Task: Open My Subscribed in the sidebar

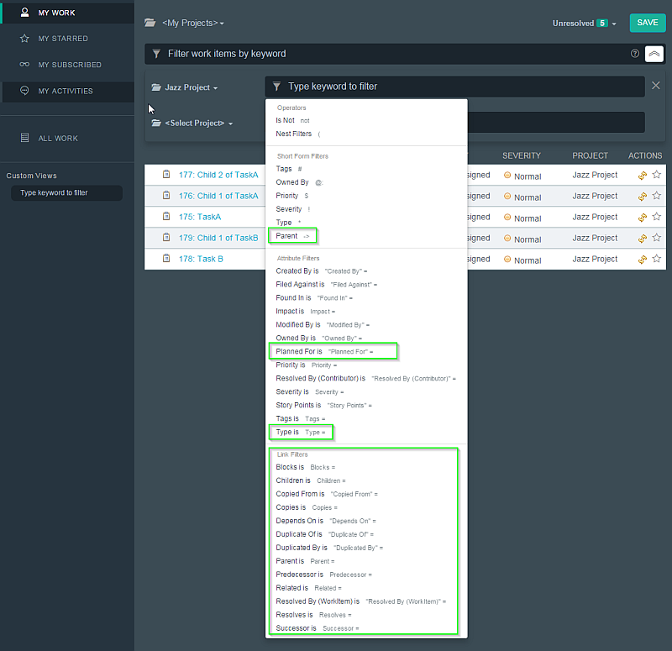Action: [70, 65]
